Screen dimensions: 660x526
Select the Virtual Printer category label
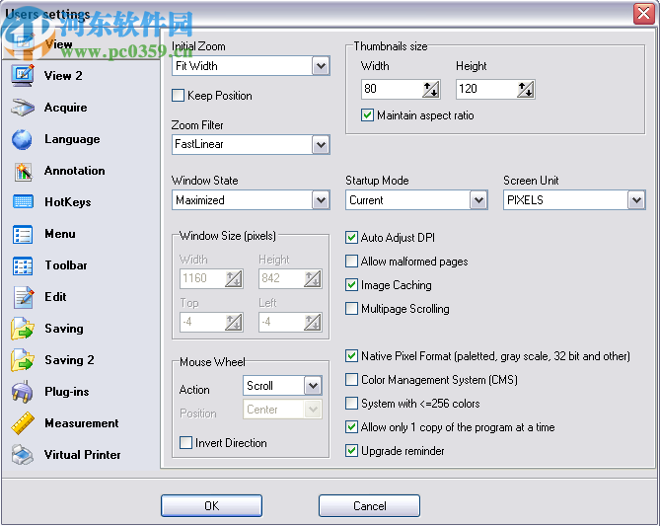(x=83, y=455)
